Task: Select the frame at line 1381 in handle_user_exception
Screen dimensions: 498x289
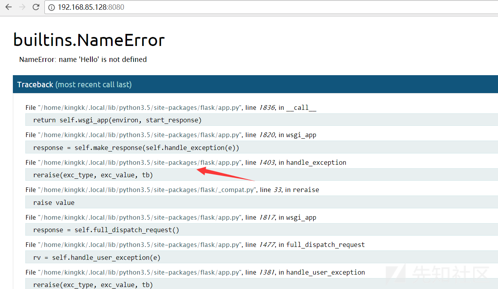Action: [195, 272]
